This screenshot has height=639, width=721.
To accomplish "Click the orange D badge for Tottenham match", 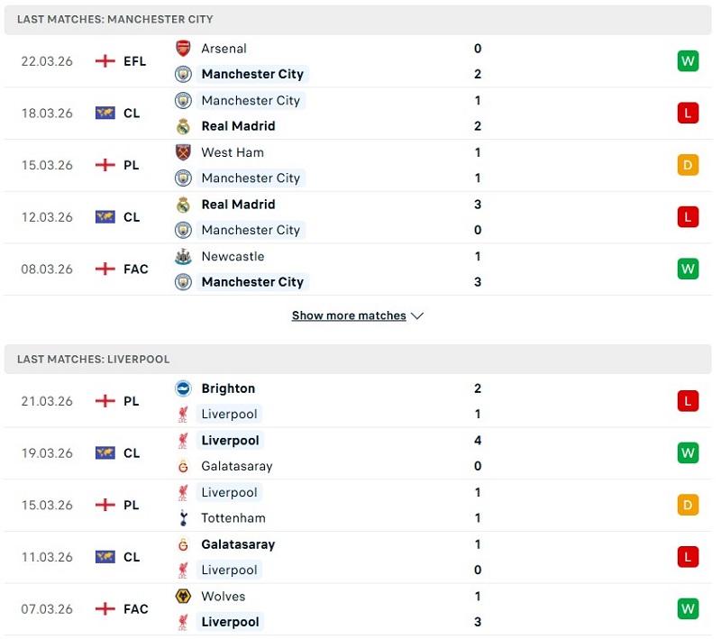I will pos(688,505).
